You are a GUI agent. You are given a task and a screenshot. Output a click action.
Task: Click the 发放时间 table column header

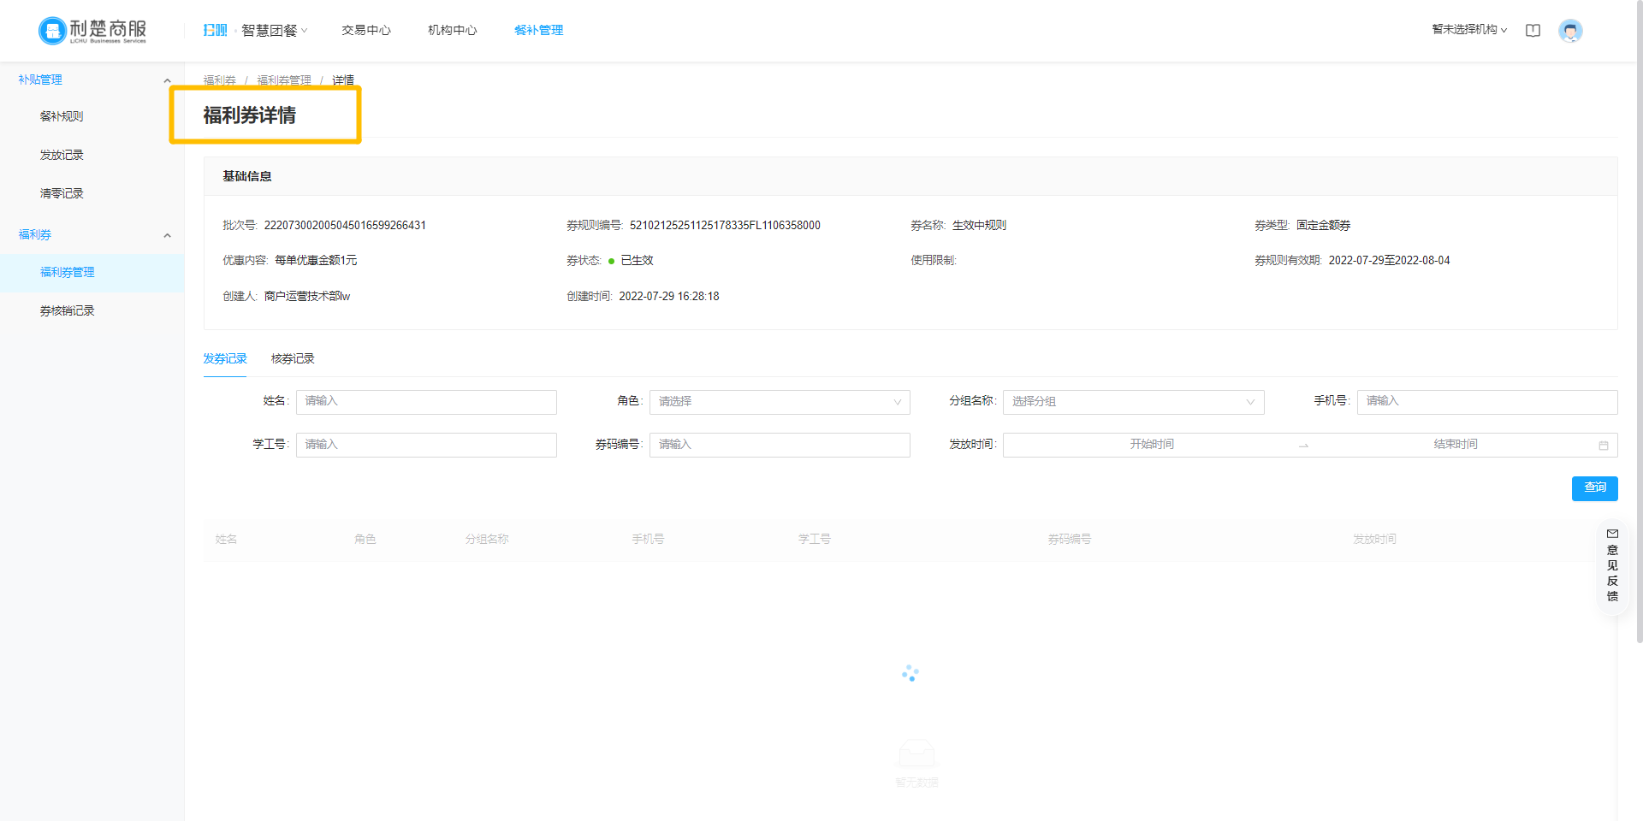click(1374, 540)
